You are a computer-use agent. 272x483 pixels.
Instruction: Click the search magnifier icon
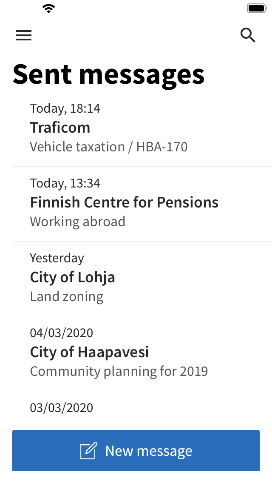tap(248, 35)
